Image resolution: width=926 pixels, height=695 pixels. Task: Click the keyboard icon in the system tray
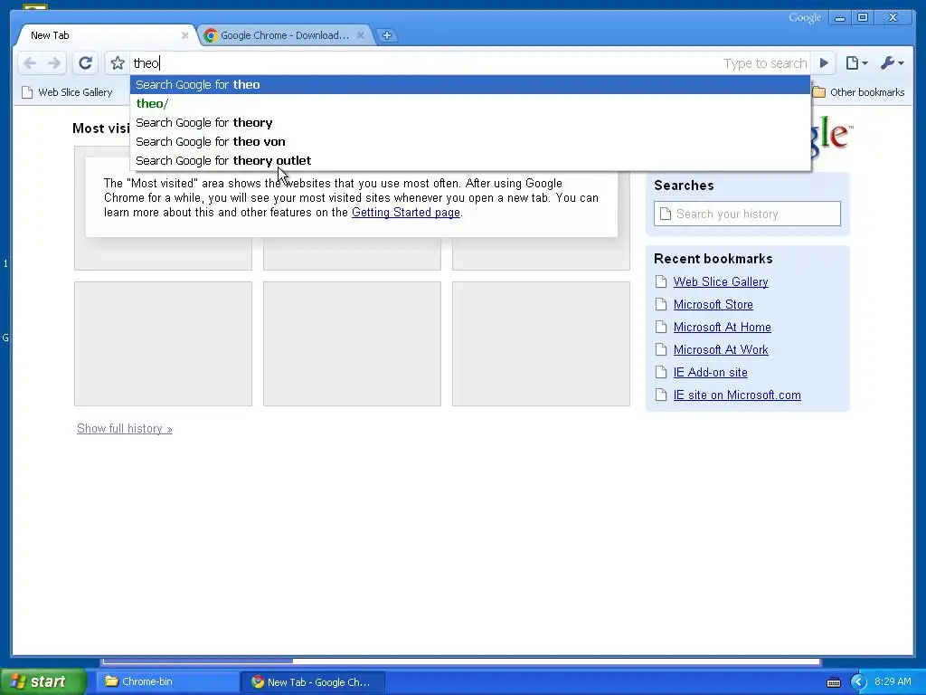[x=833, y=682]
